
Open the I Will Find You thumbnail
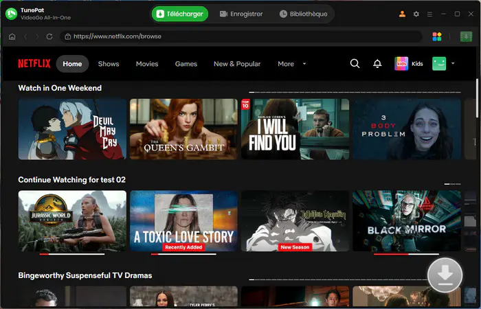[x=295, y=129]
